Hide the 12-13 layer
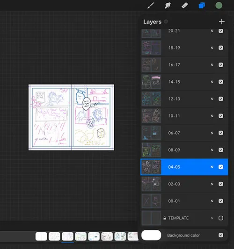The image size is (234, 249). tap(221, 99)
